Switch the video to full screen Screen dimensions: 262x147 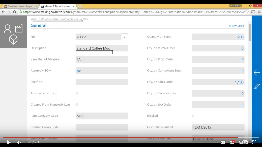pos(254,142)
